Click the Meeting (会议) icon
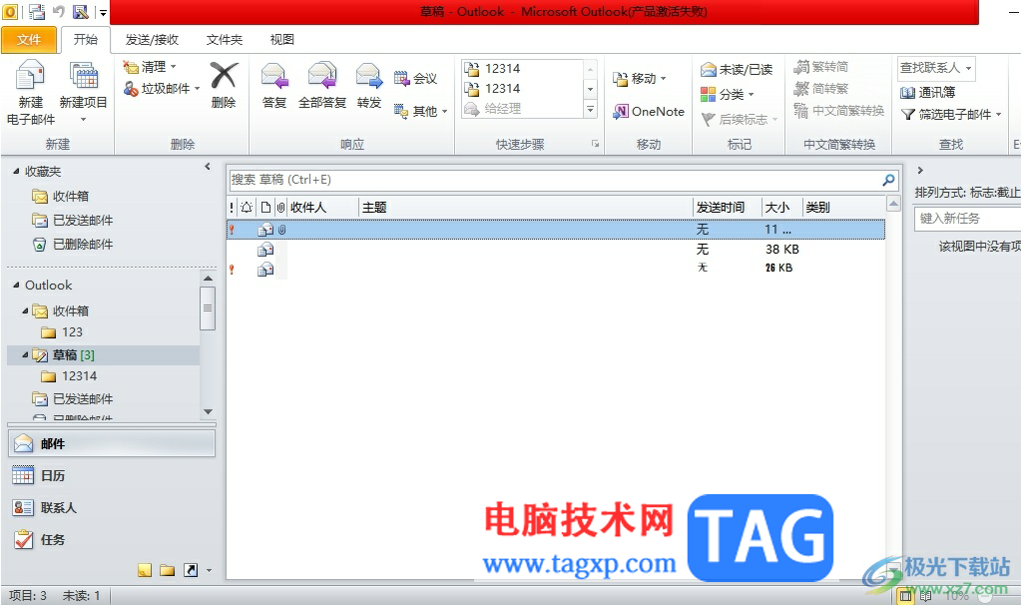Screen dimensions: 1021x605 pyautogui.click(x=402, y=79)
